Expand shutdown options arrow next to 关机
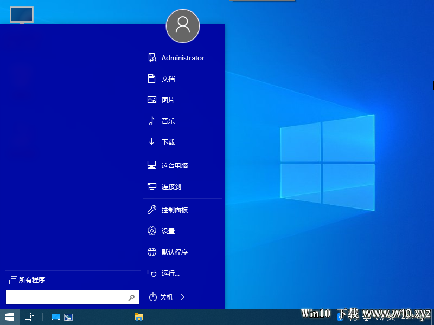The width and height of the screenshot is (434, 325). (x=182, y=297)
